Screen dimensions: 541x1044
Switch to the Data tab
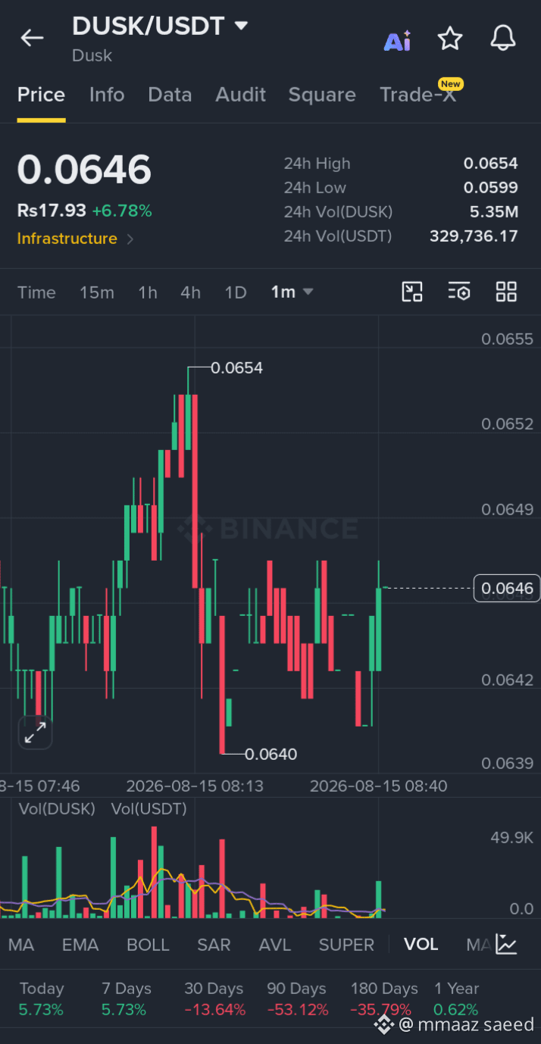pos(170,95)
